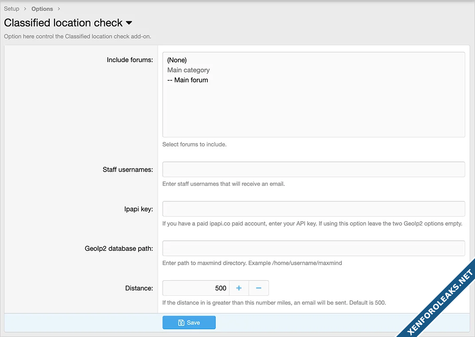Open the Classified location check title dropdown arrow

(x=129, y=23)
